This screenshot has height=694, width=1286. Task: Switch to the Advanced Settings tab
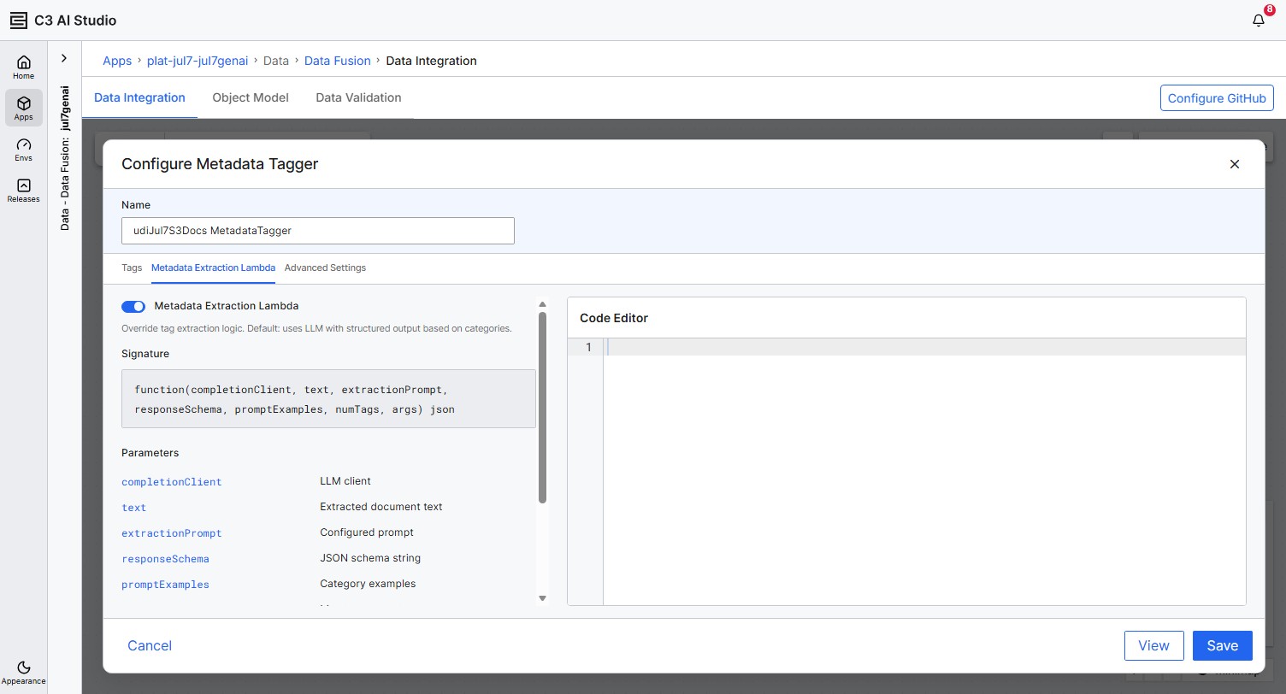coord(325,268)
